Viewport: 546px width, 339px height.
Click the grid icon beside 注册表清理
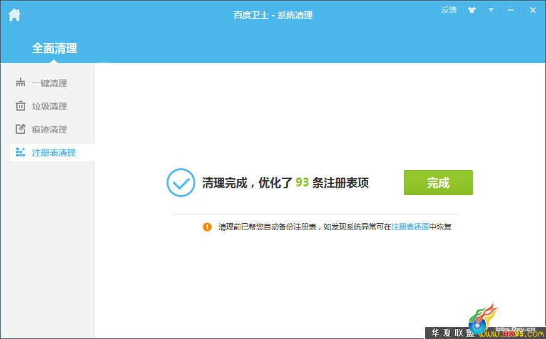(21, 152)
